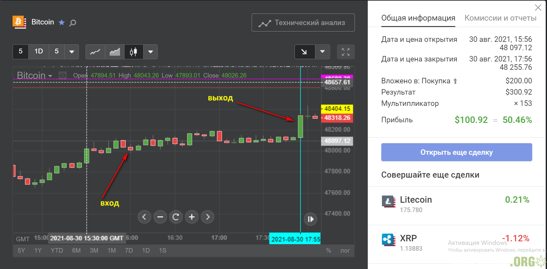
Task: Click Открыть еще сделку button
Action: (x=457, y=152)
